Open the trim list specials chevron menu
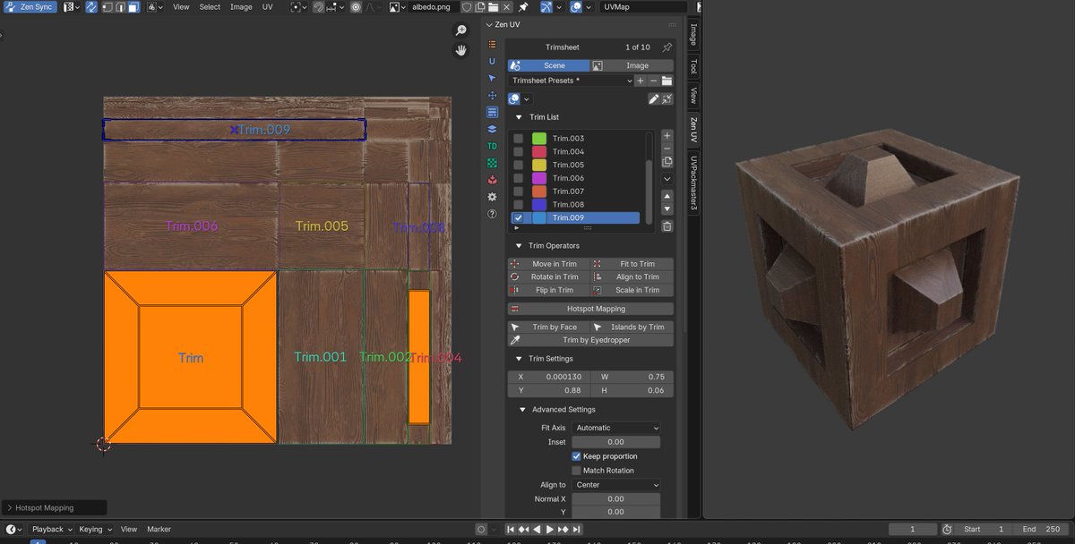 click(x=666, y=178)
